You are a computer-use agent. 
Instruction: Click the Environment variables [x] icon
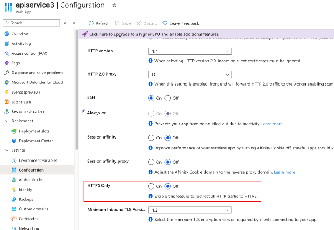[x=14, y=160]
